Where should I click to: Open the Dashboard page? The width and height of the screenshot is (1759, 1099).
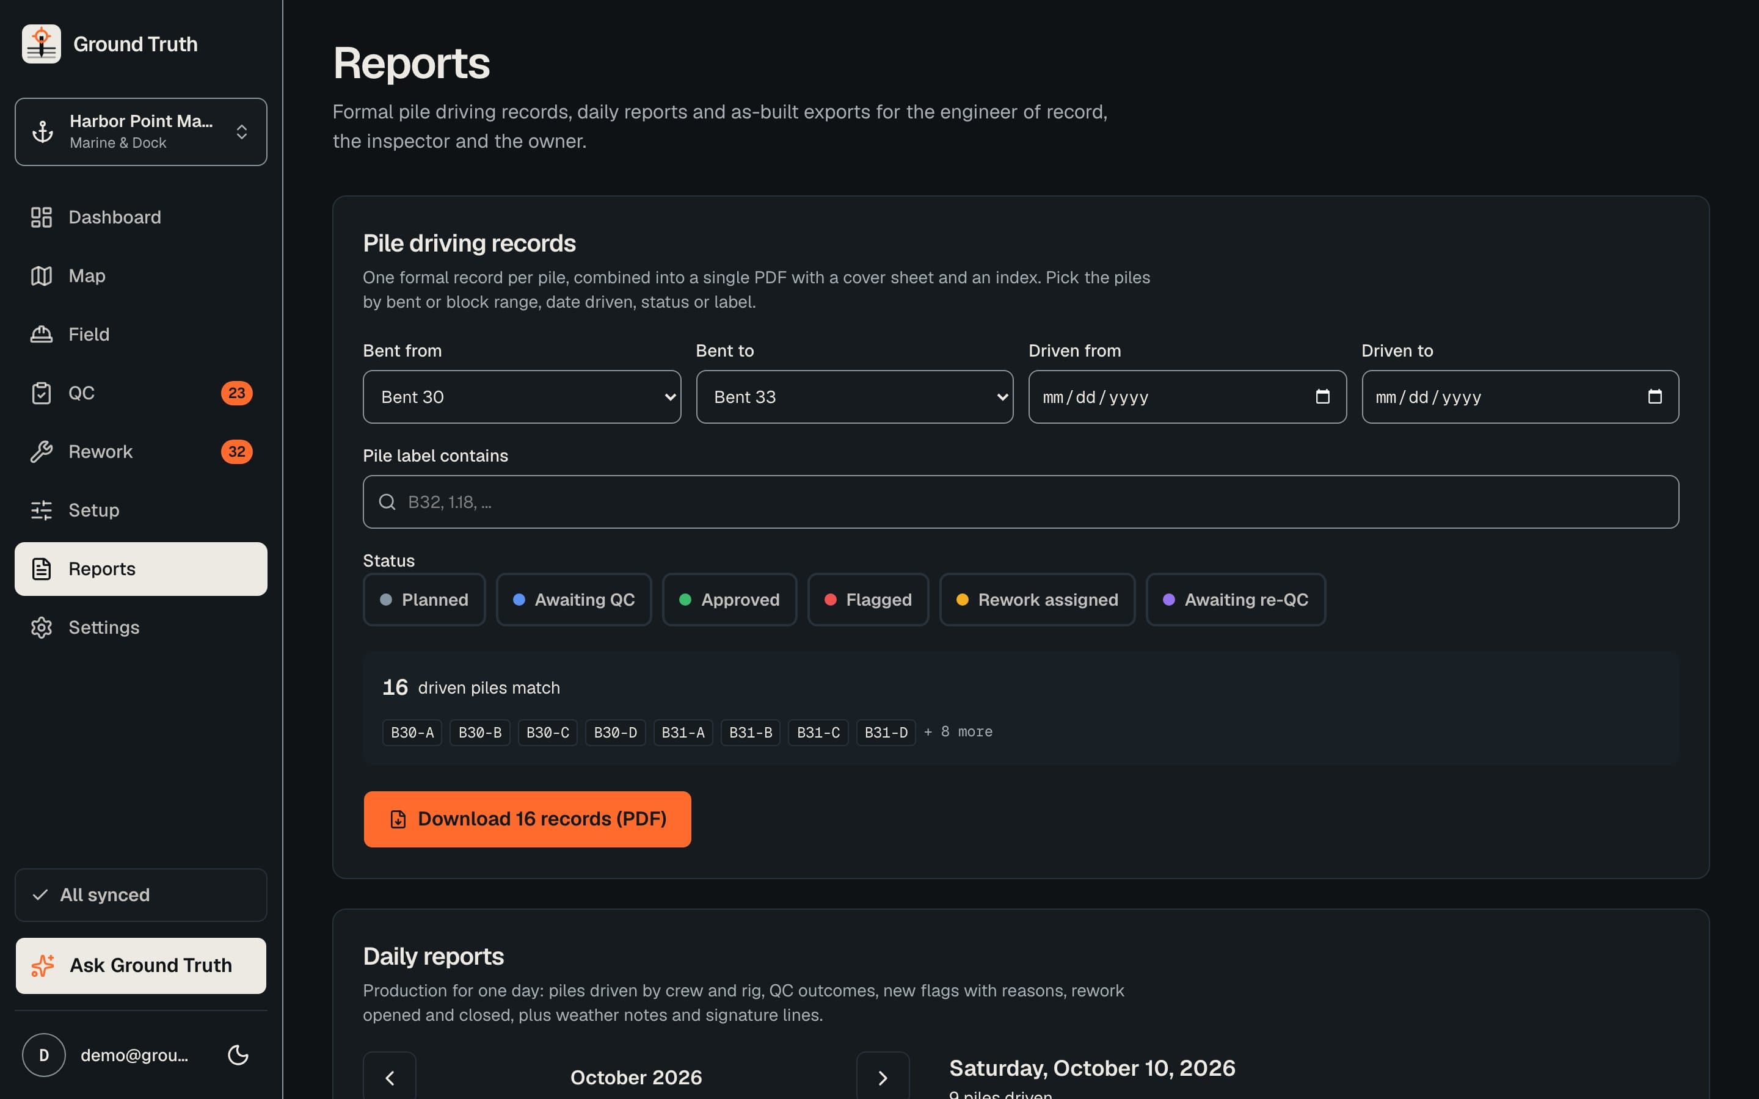coord(141,217)
